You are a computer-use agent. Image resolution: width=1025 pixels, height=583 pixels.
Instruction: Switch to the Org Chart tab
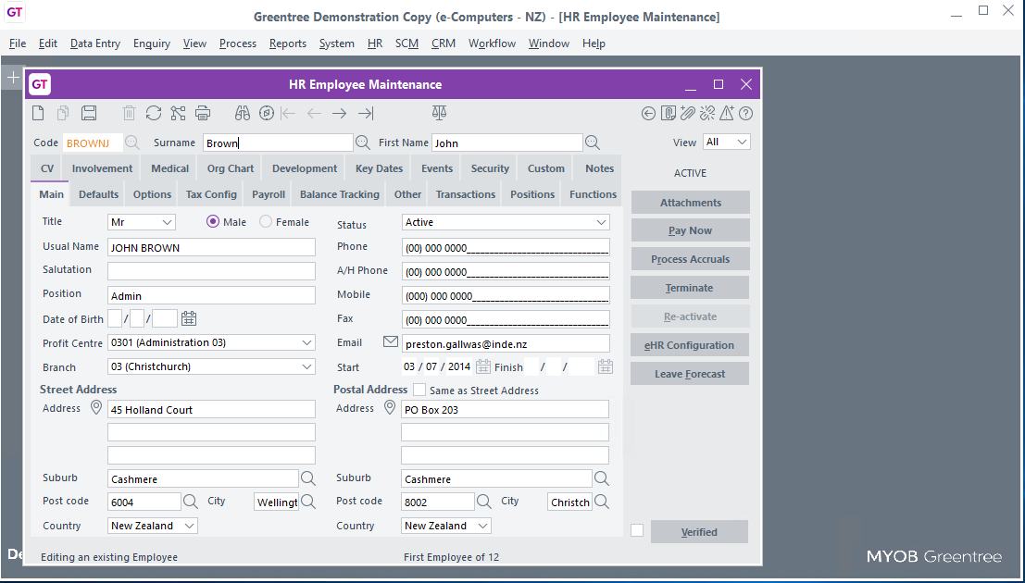click(231, 168)
